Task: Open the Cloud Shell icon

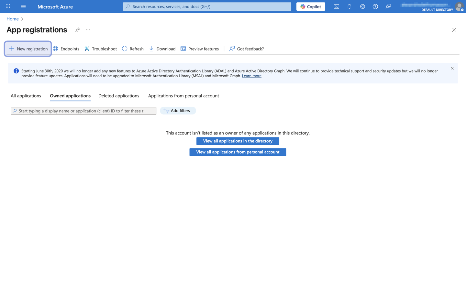Action: [x=336, y=6]
